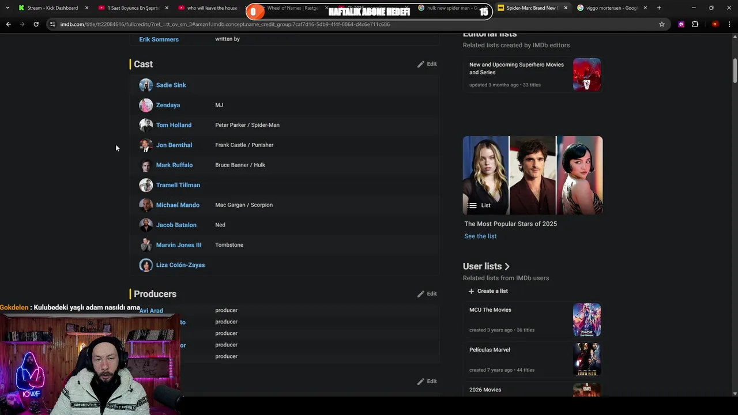This screenshot has width=738, height=415.
Task: Open New and Upcoming Superhero Movies list
Action: pos(517,69)
